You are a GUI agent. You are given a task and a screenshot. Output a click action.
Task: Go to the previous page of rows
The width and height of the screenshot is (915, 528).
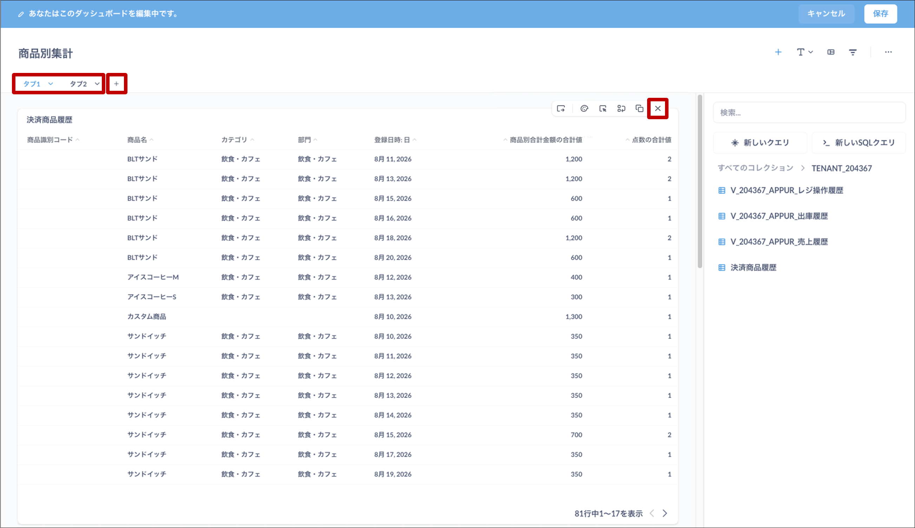coord(652,513)
